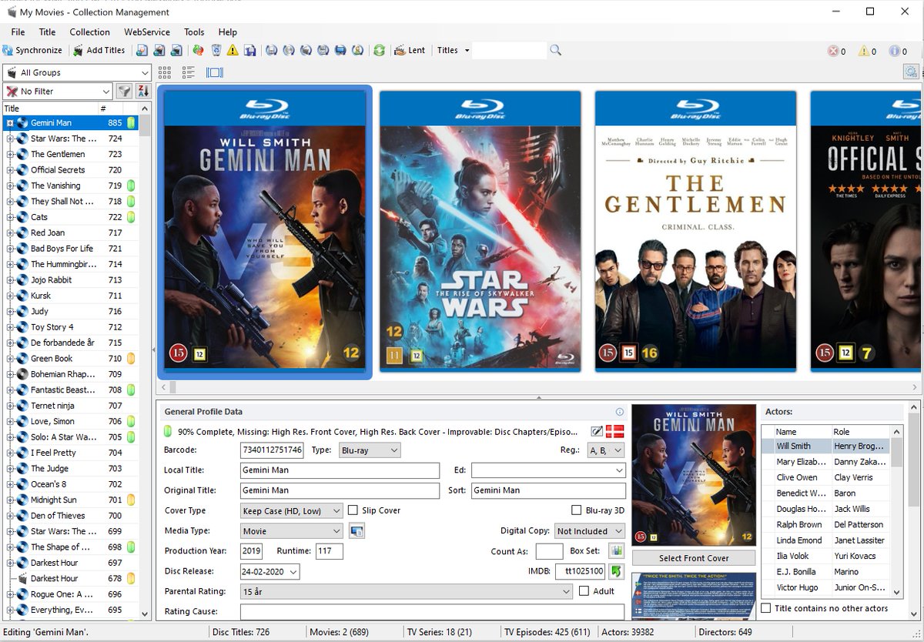The width and height of the screenshot is (924, 642).
Task: Open the Disc Release date picker dropdown
Action: coord(293,571)
